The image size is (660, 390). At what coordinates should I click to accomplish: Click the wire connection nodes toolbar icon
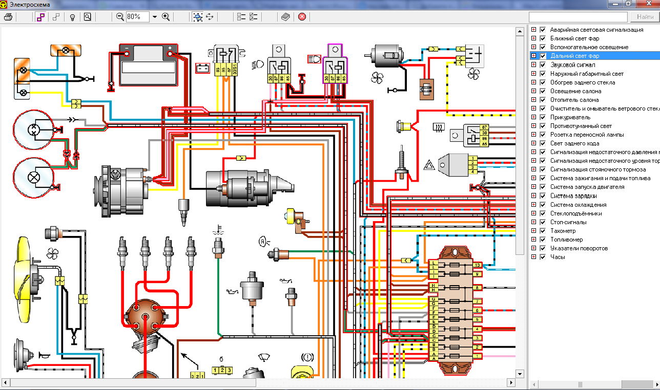tap(210, 17)
